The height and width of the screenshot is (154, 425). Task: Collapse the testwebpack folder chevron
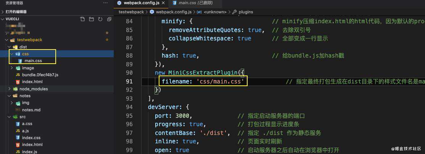coord(6,40)
